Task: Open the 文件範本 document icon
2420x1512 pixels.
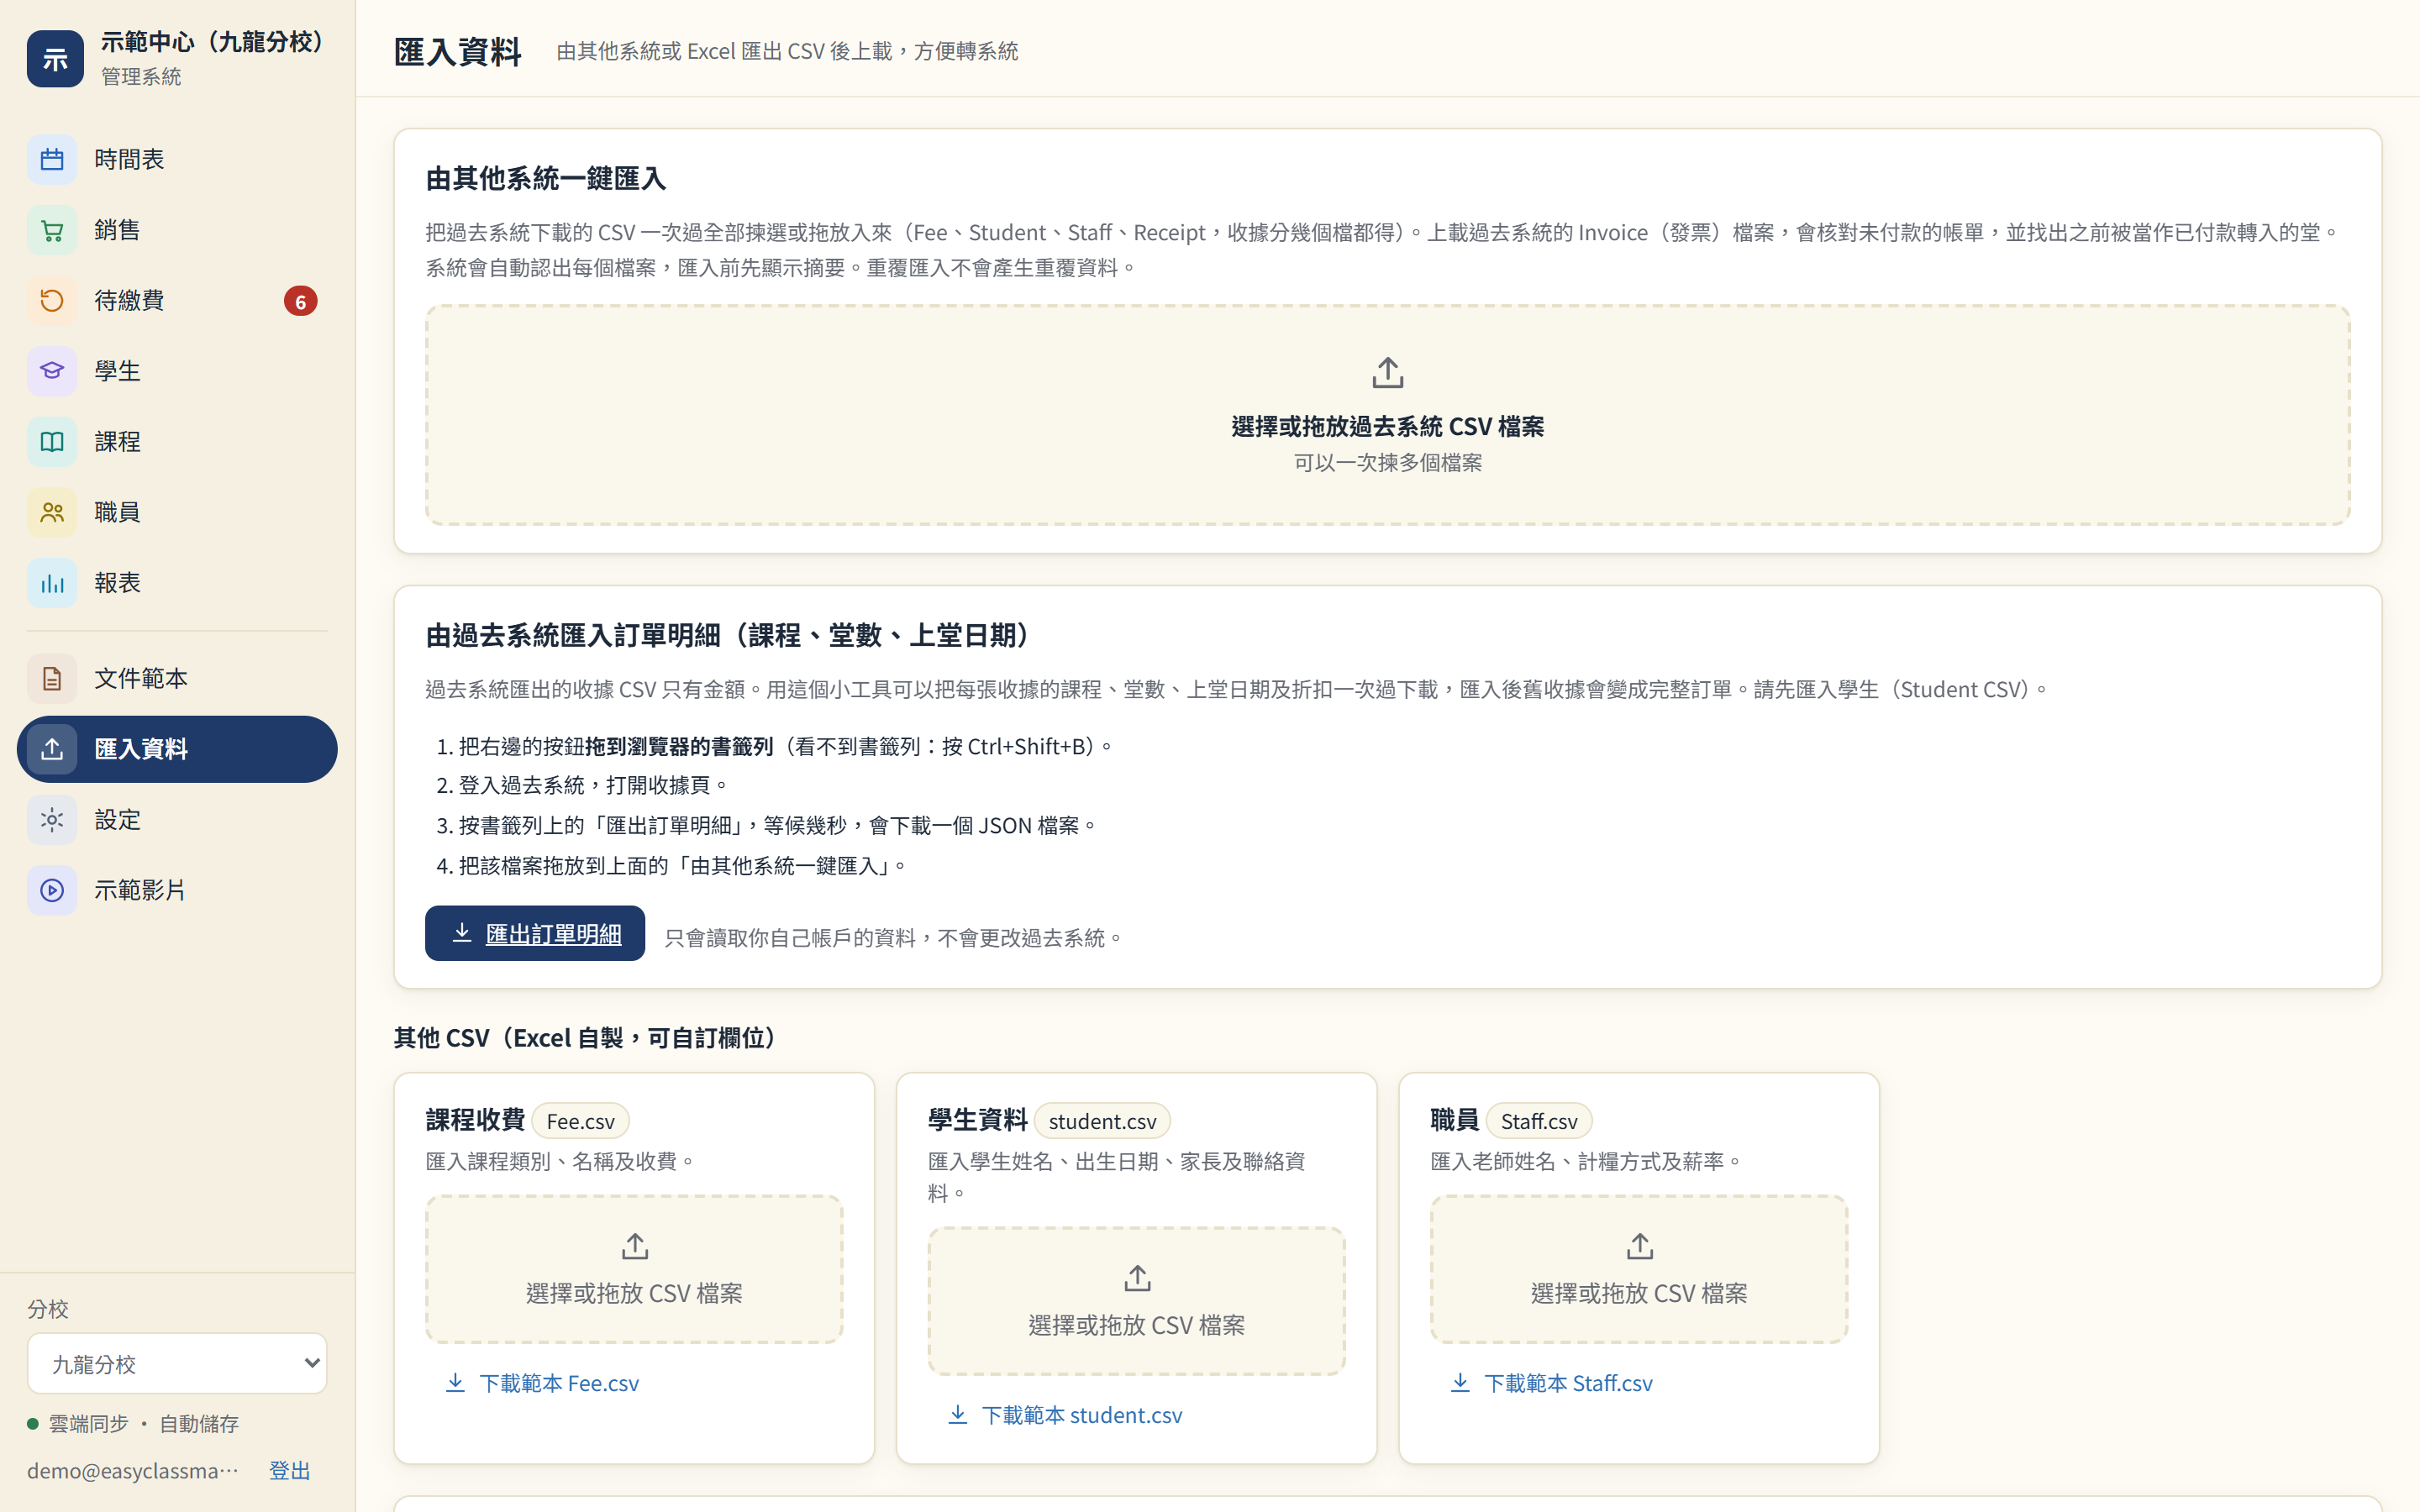Action: click(52, 679)
